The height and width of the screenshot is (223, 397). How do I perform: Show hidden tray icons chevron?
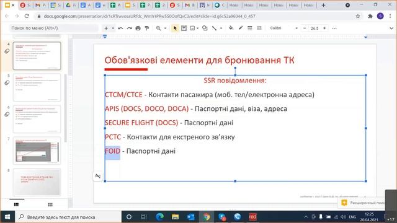pyautogui.click(x=306, y=217)
